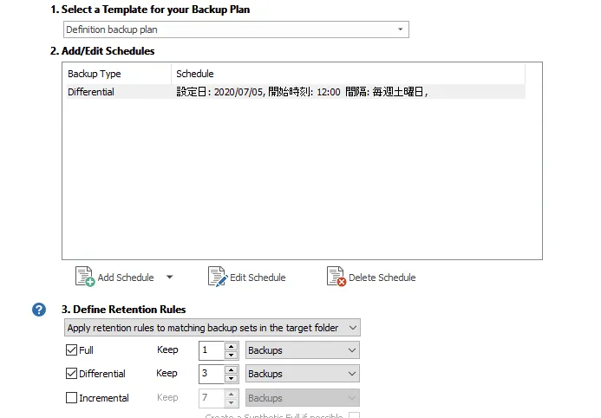This screenshot has width=601, height=418.
Task: Increase the Full keep count with up arrow
Action: 231,346
